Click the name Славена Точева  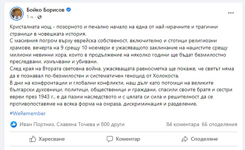tap(67, 124)
